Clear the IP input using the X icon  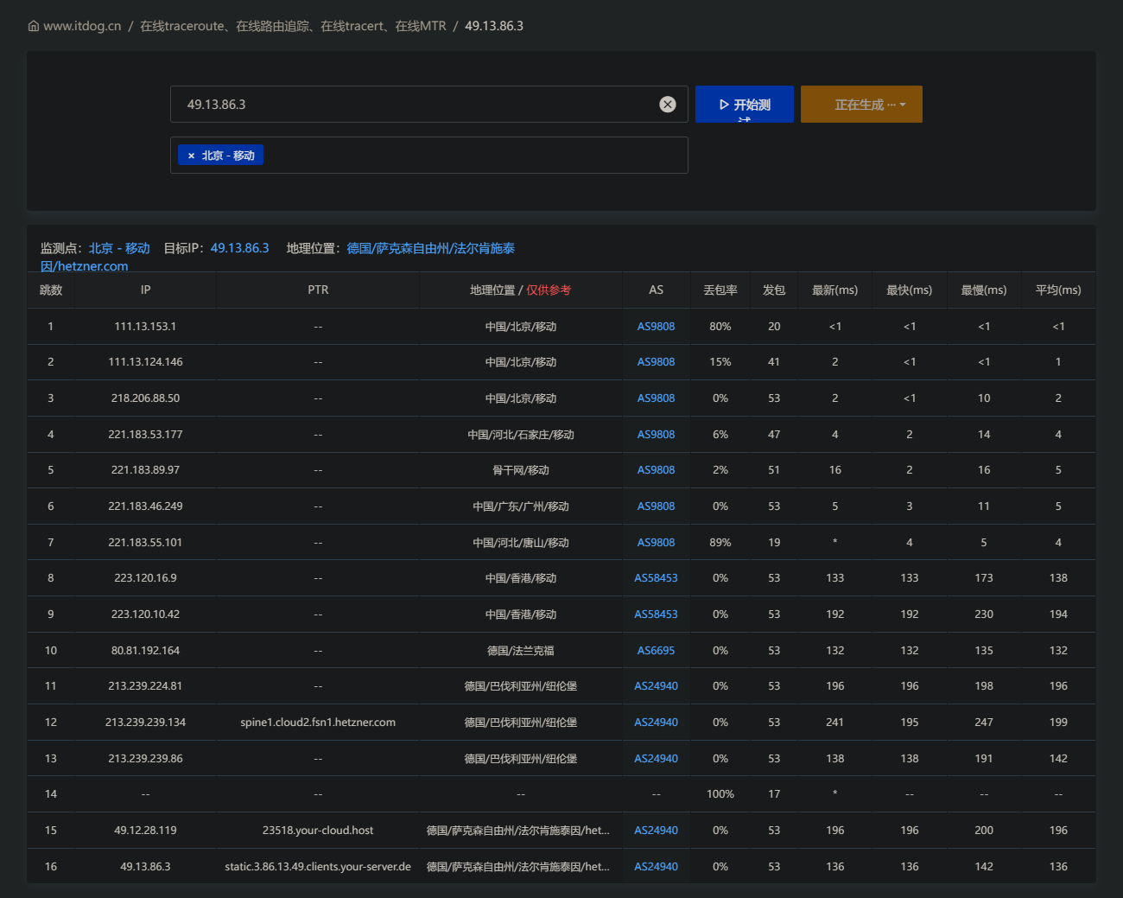[668, 105]
